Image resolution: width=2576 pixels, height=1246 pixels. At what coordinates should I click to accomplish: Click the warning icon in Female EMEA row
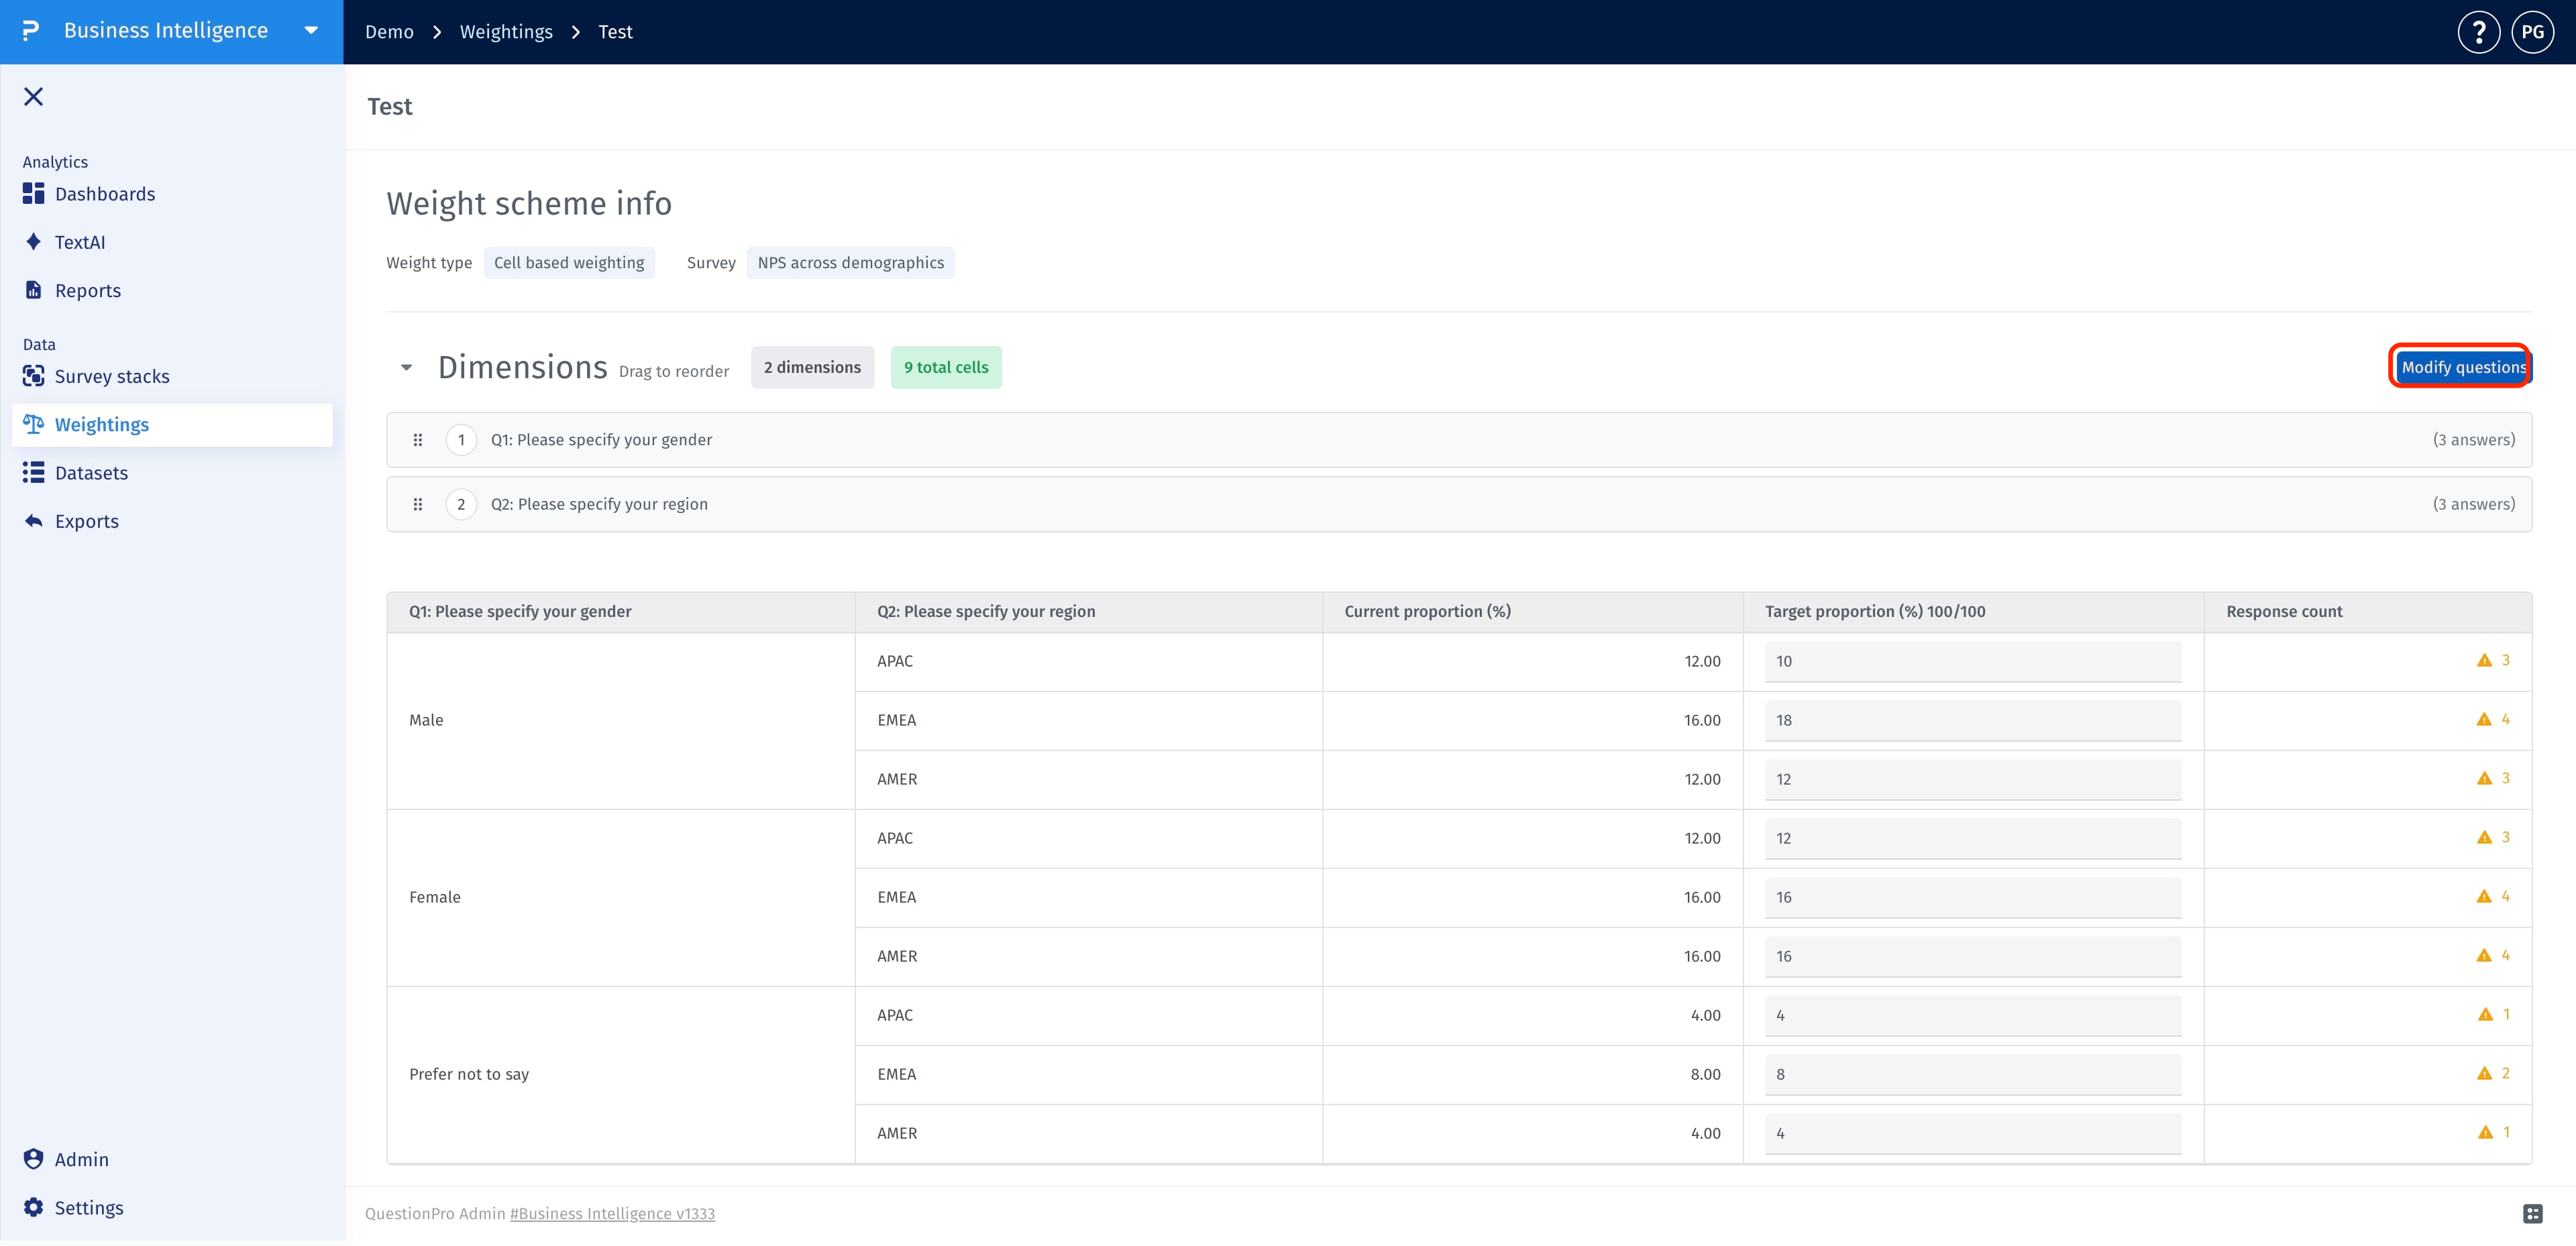coord(2484,897)
